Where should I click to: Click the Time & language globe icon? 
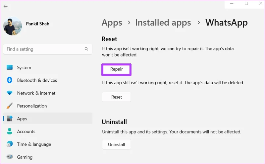click(x=10, y=144)
